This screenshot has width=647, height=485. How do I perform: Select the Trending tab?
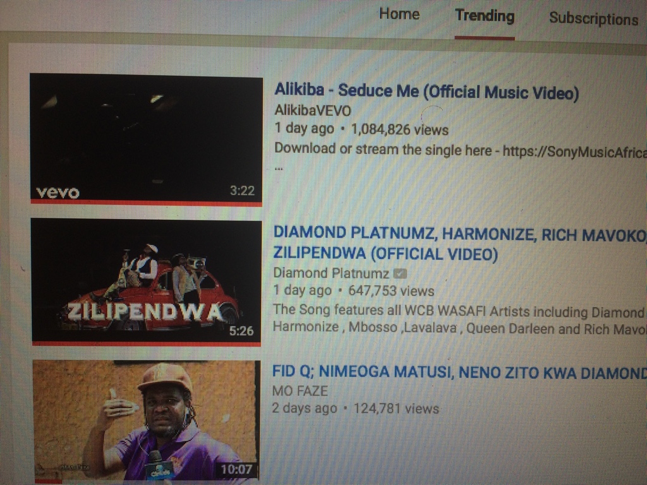click(x=485, y=16)
